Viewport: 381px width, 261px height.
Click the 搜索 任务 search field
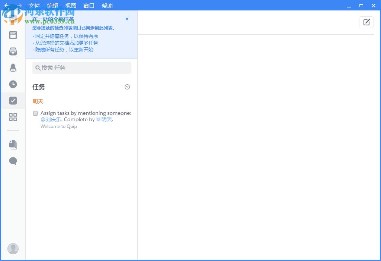(82, 68)
